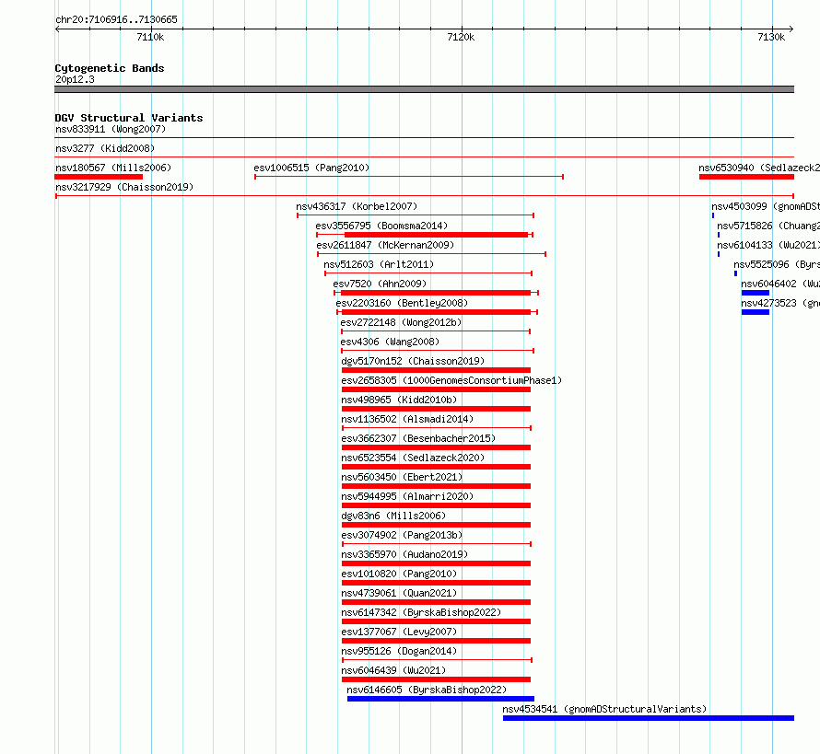Viewport: 820px width, 754px height.
Task: Click the esv2203160 (Bentley2008) label
Action: 402,303
